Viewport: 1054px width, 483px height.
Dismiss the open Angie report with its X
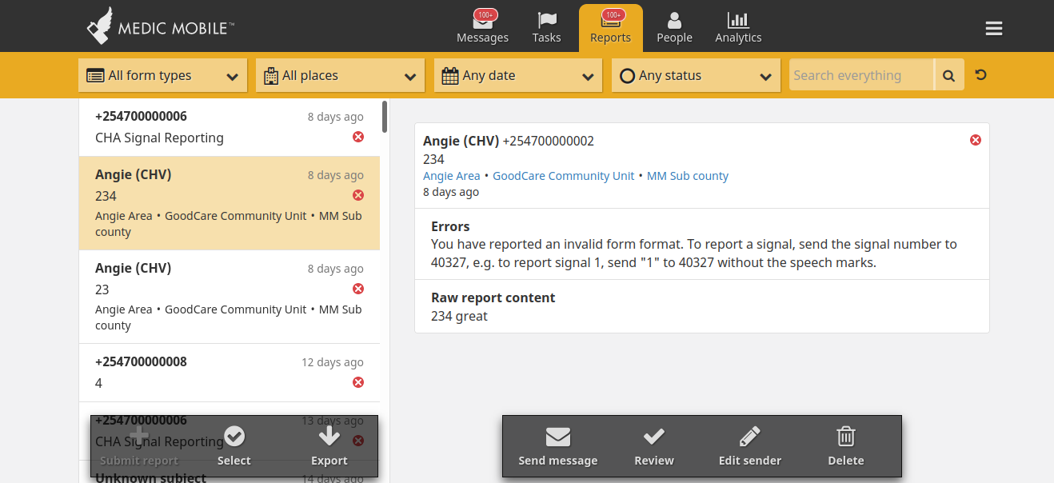(x=975, y=139)
